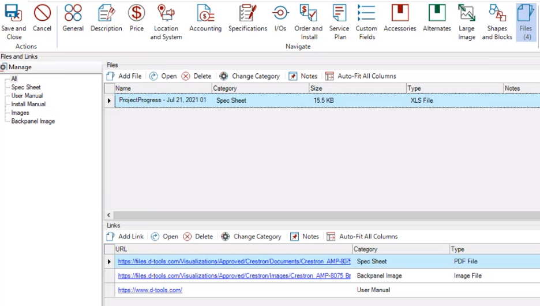
Task: Sort links by URL column header
Action: tap(234, 249)
